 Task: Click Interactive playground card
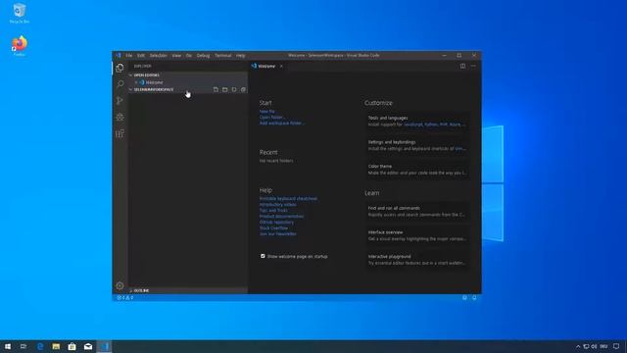[417, 260]
